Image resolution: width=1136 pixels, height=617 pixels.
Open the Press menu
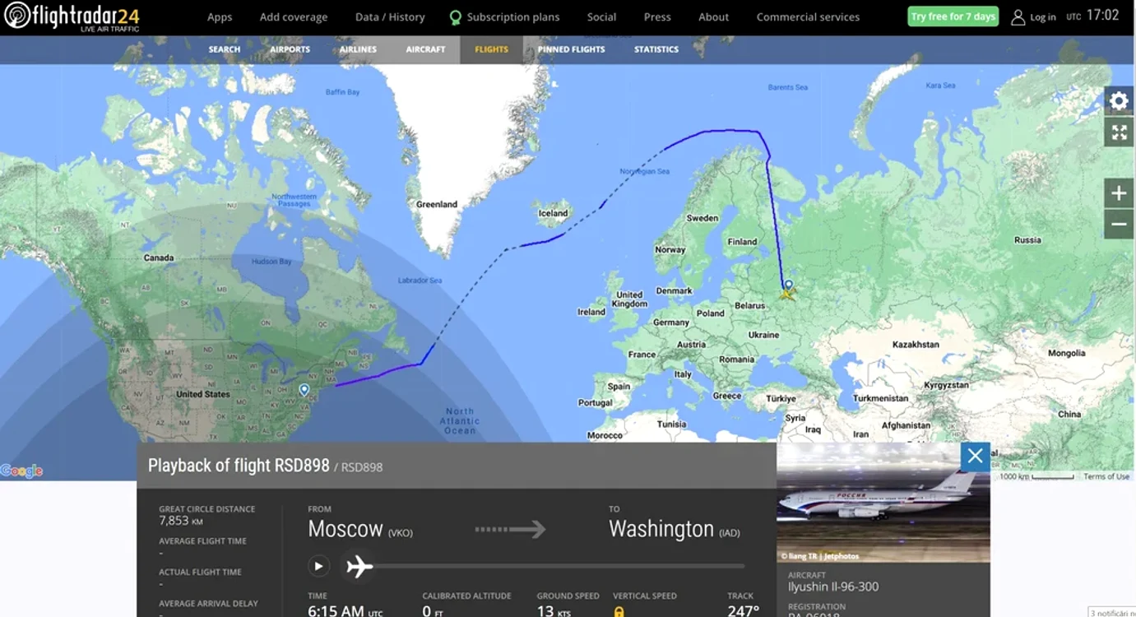point(657,17)
